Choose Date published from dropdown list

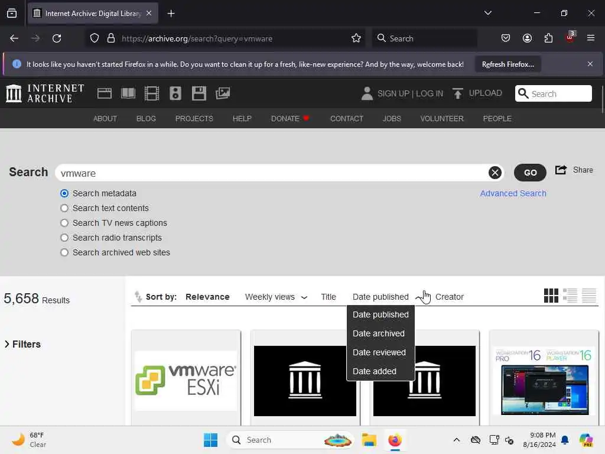coord(380,314)
